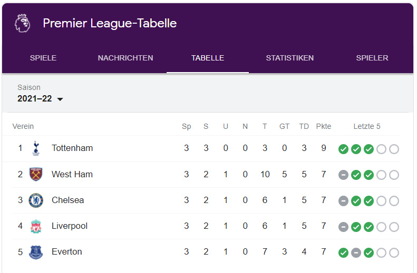
Task: Click the Chelsea team name
Action: (67, 200)
